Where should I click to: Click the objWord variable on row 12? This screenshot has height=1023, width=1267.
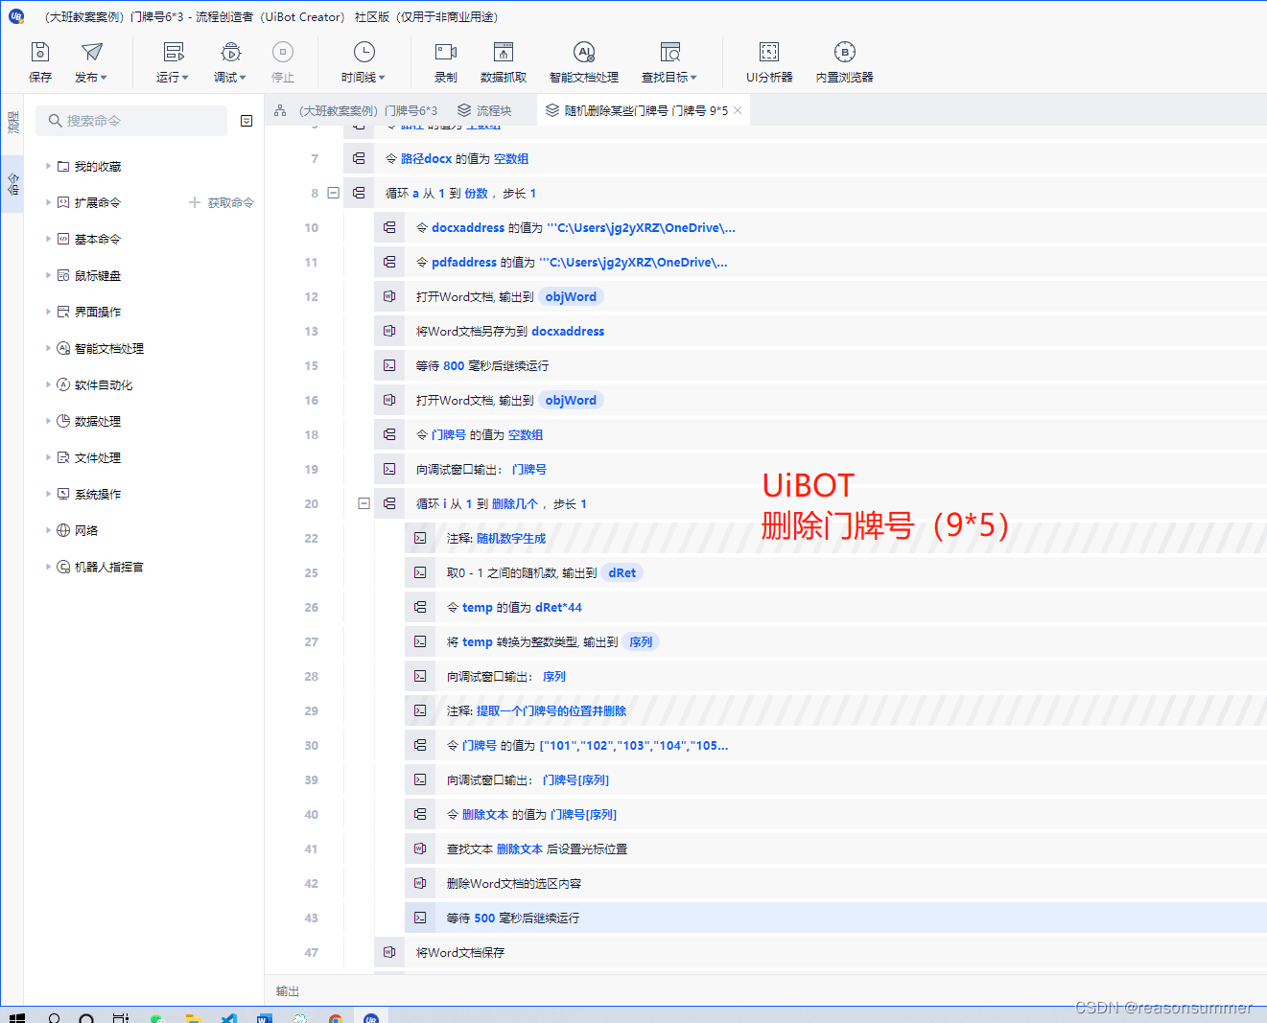click(x=571, y=297)
